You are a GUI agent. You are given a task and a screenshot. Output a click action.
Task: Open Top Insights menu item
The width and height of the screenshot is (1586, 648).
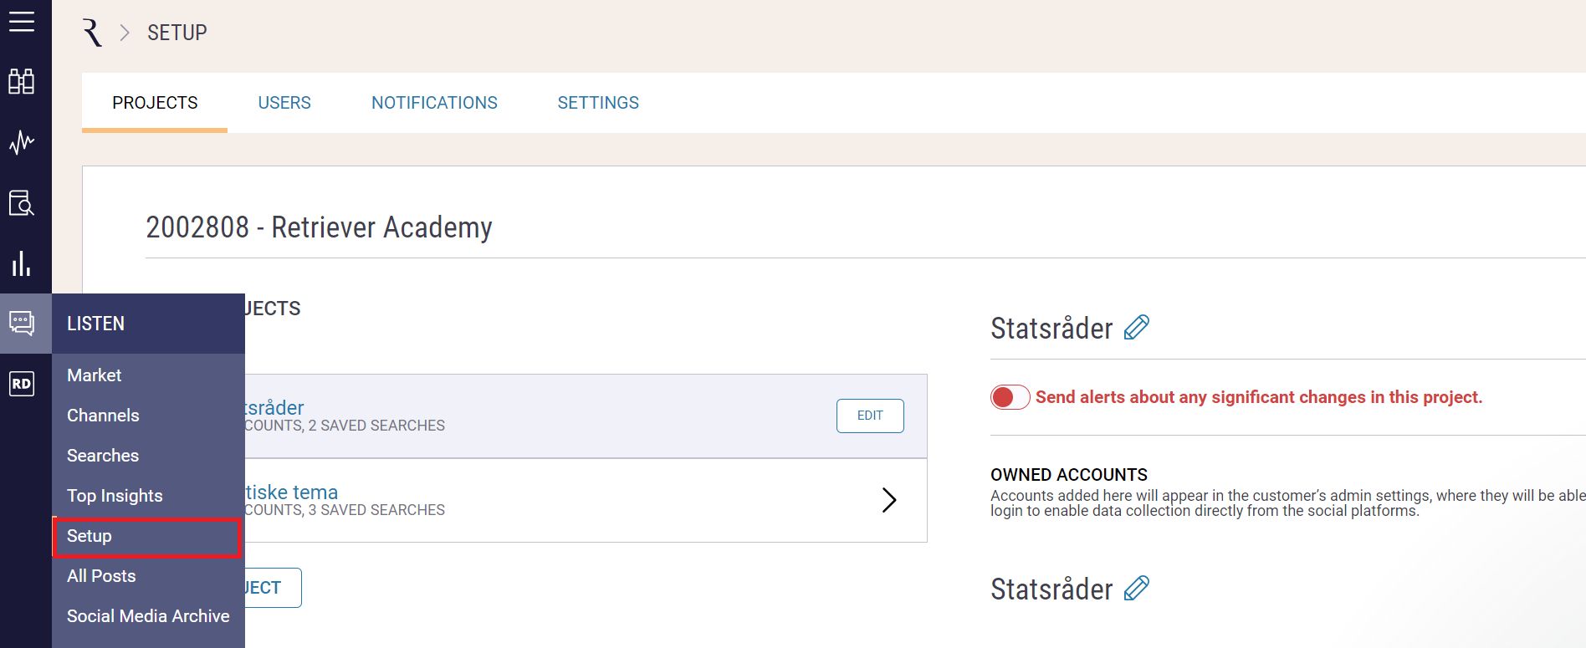pyautogui.click(x=115, y=496)
